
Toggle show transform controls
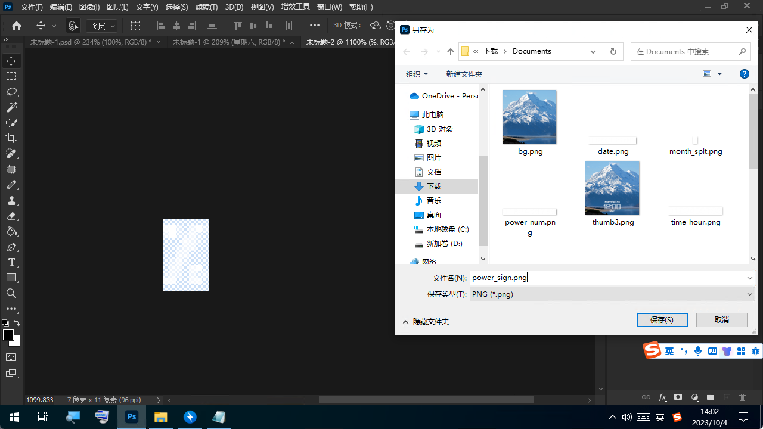pos(135,26)
